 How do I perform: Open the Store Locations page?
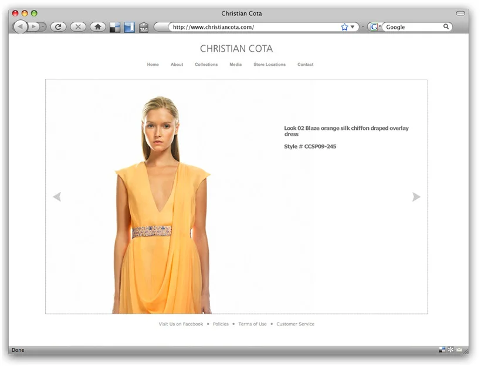pos(269,65)
